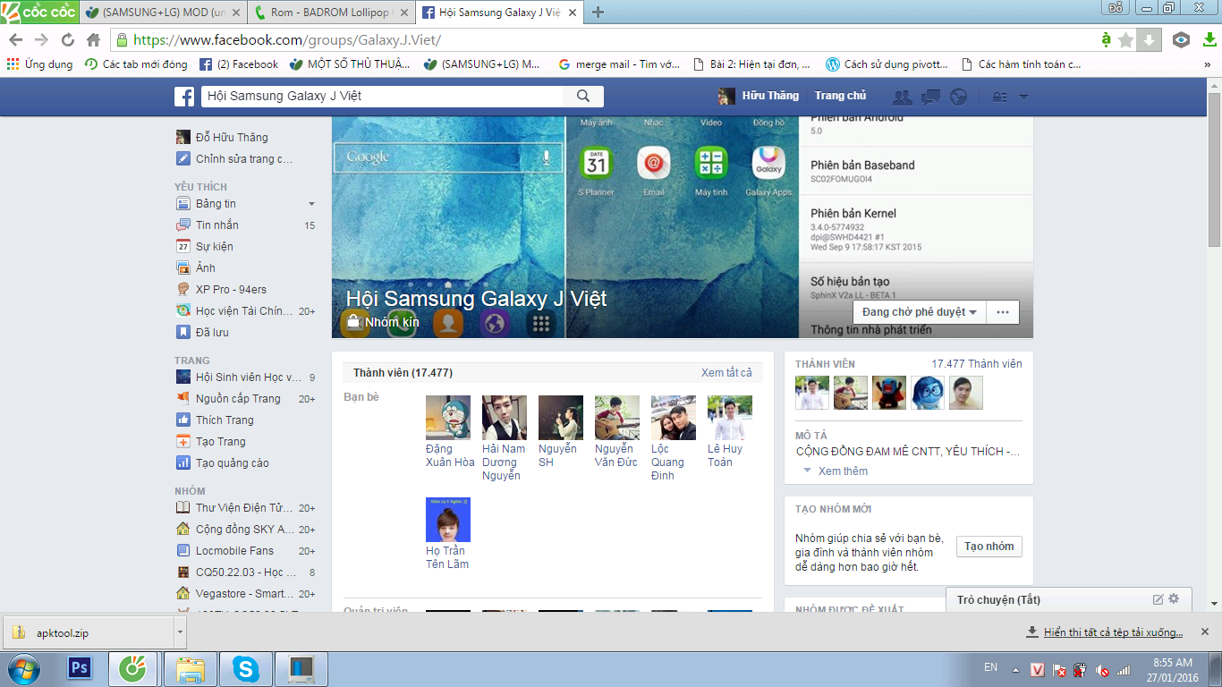The width and height of the screenshot is (1222, 687).
Task: Click 17.477 Thành viên link
Action: click(976, 364)
